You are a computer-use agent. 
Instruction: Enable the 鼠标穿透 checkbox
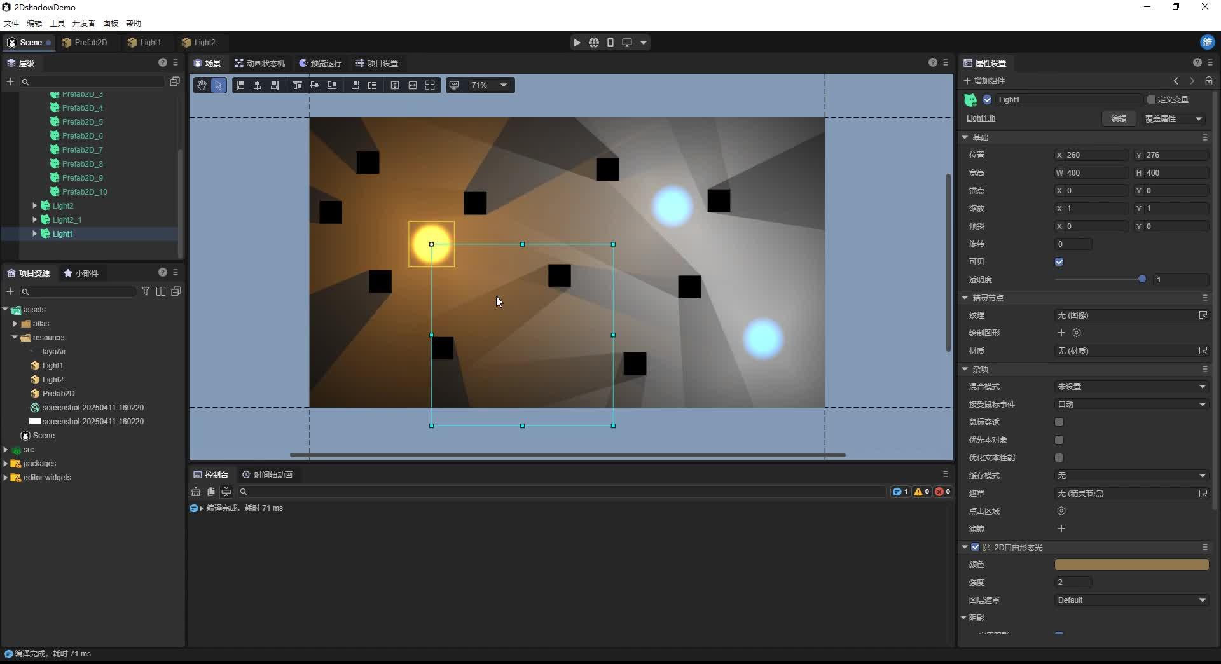point(1059,422)
